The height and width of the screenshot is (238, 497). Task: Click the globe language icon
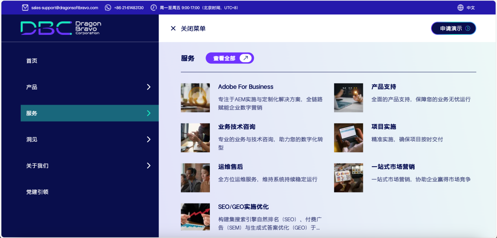[x=461, y=7]
